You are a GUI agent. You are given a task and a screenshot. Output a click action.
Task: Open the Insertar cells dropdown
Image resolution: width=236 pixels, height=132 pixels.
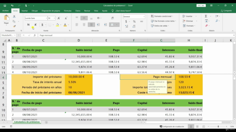196,16
